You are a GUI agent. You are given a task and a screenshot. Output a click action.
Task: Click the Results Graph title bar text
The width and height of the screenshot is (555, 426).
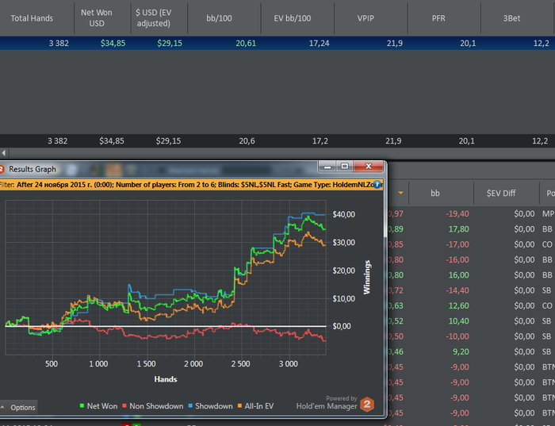pyautogui.click(x=33, y=169)
